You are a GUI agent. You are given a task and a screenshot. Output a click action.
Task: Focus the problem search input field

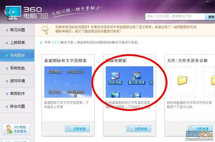(175, 16)
